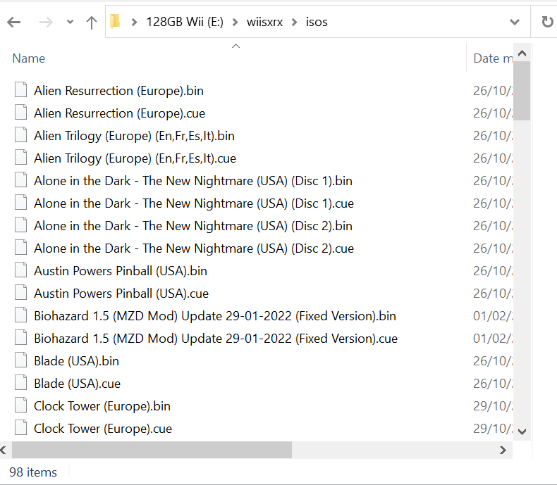Navigate to 128GB Wii (E:) breadcrumb
Screen dimensions: 557x485
point(185,22)
